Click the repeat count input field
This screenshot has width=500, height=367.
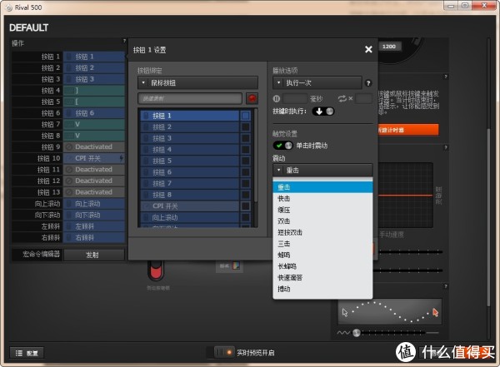[363, 99]
